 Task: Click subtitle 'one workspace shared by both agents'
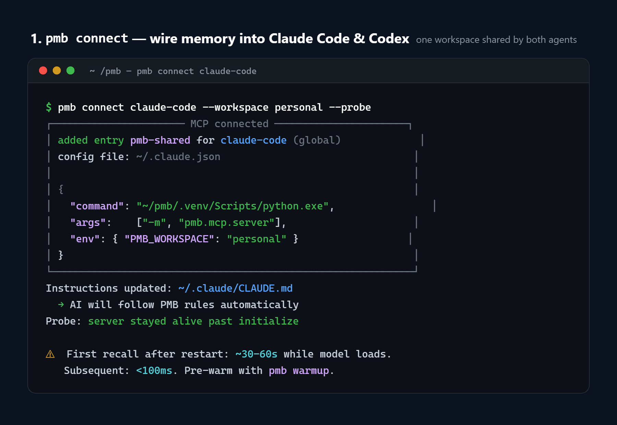(x=496, y=40)
